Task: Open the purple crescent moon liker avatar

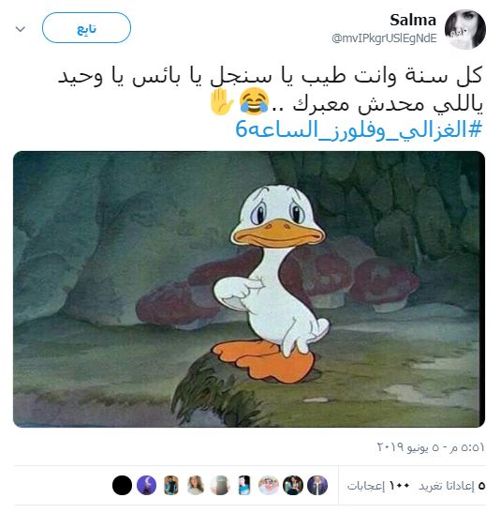Action: click(x=147, y=485)
